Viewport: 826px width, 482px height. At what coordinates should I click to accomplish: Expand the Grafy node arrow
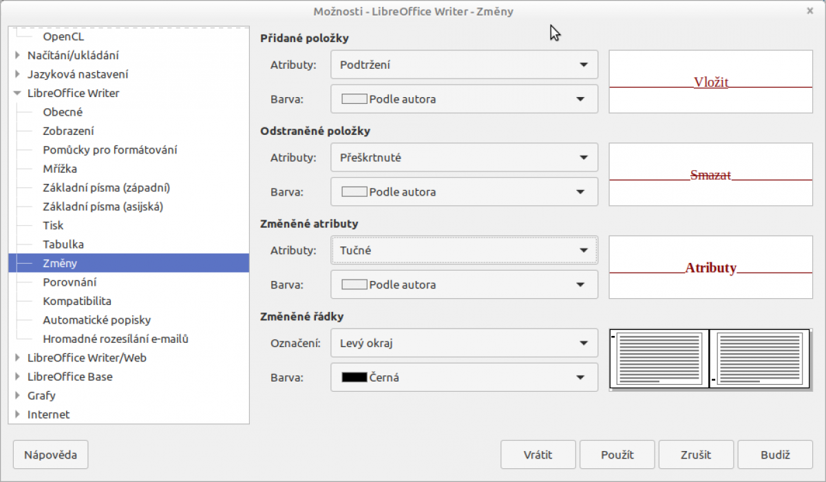[18, 396]
